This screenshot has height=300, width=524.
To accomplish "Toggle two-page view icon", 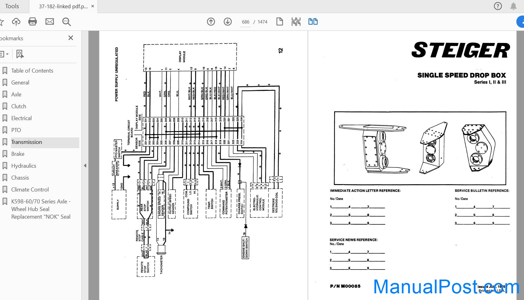I will [313, 22].
